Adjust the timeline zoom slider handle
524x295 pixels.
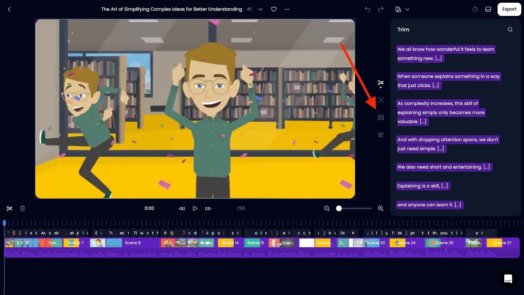339,208
